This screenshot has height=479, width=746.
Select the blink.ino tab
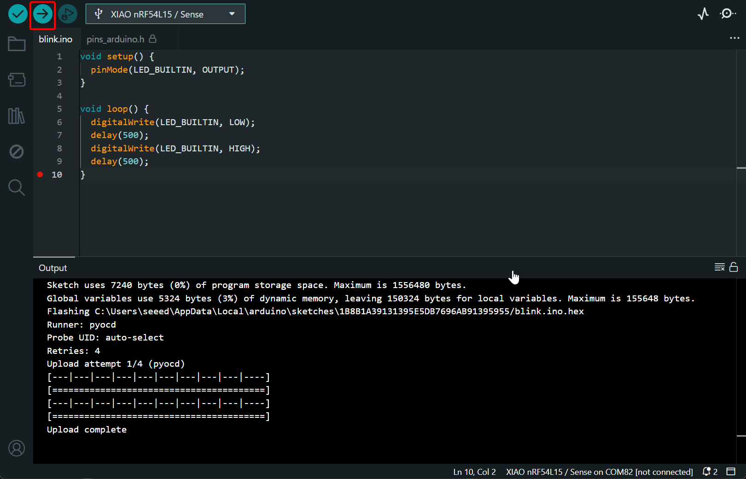pyautogui.click(x=55, y=40)
